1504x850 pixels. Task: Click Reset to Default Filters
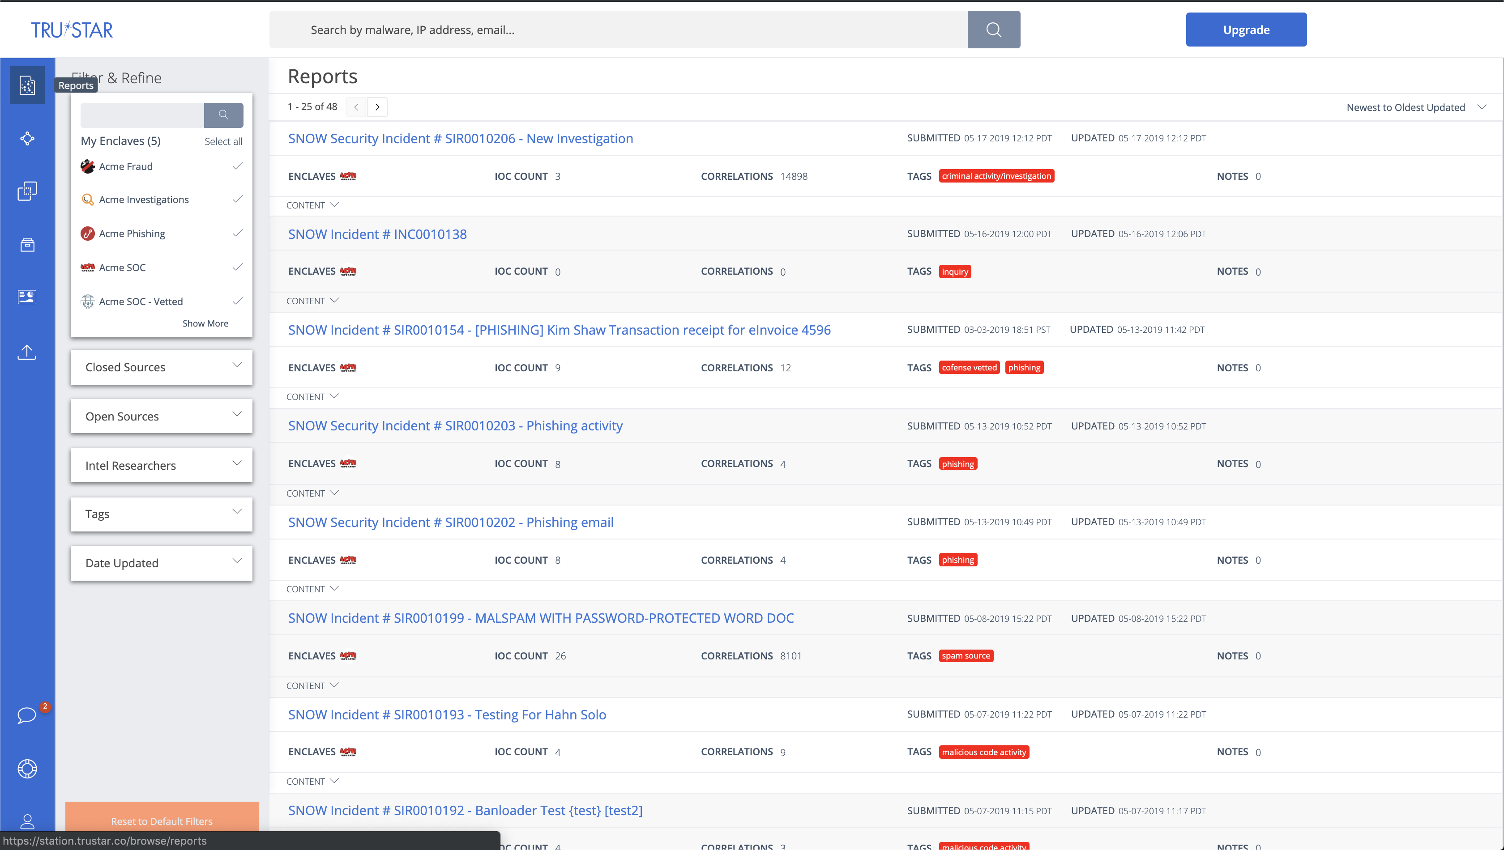[x=162, y=821]
